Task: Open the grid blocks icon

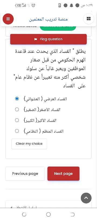Action: (x=89, y=19)
